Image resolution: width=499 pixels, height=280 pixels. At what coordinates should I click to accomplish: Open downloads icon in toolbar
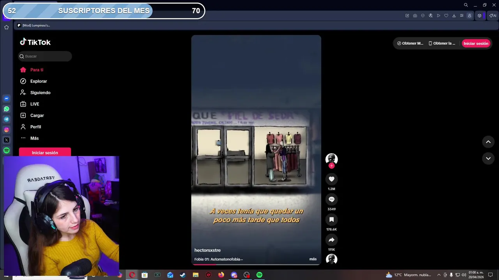tap(454, 16)
